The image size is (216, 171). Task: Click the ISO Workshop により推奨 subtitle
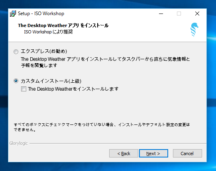(48, 32)
